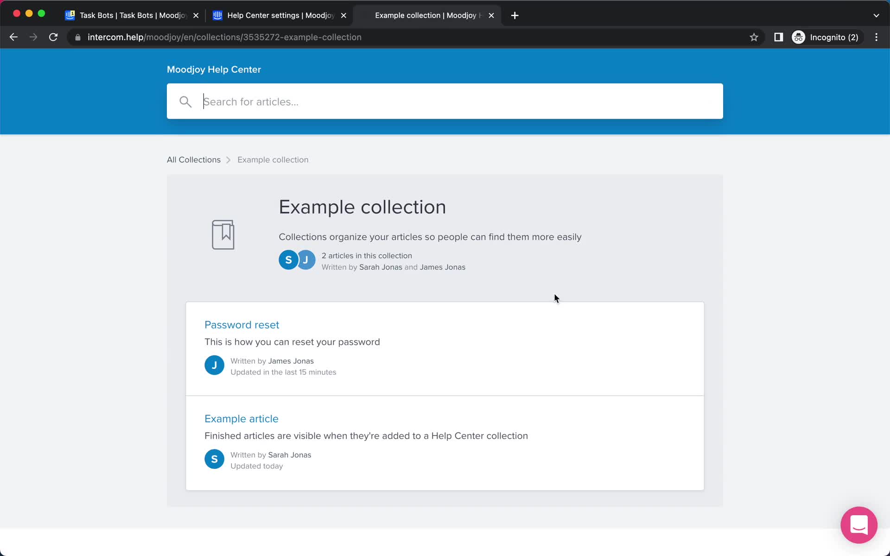Click the browser address bar URL
This screenshot has height=556, width=890.
click(x=223, y=37)
